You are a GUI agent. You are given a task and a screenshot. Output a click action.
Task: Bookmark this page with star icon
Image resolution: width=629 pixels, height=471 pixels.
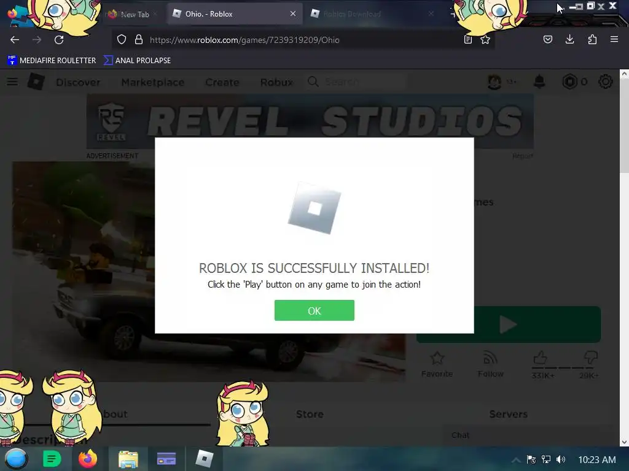point(485,40)
